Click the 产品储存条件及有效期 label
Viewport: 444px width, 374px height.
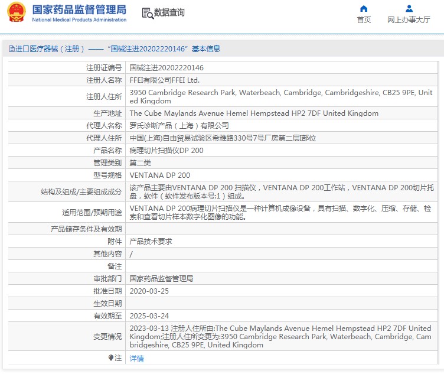click(x=86, y=229)
